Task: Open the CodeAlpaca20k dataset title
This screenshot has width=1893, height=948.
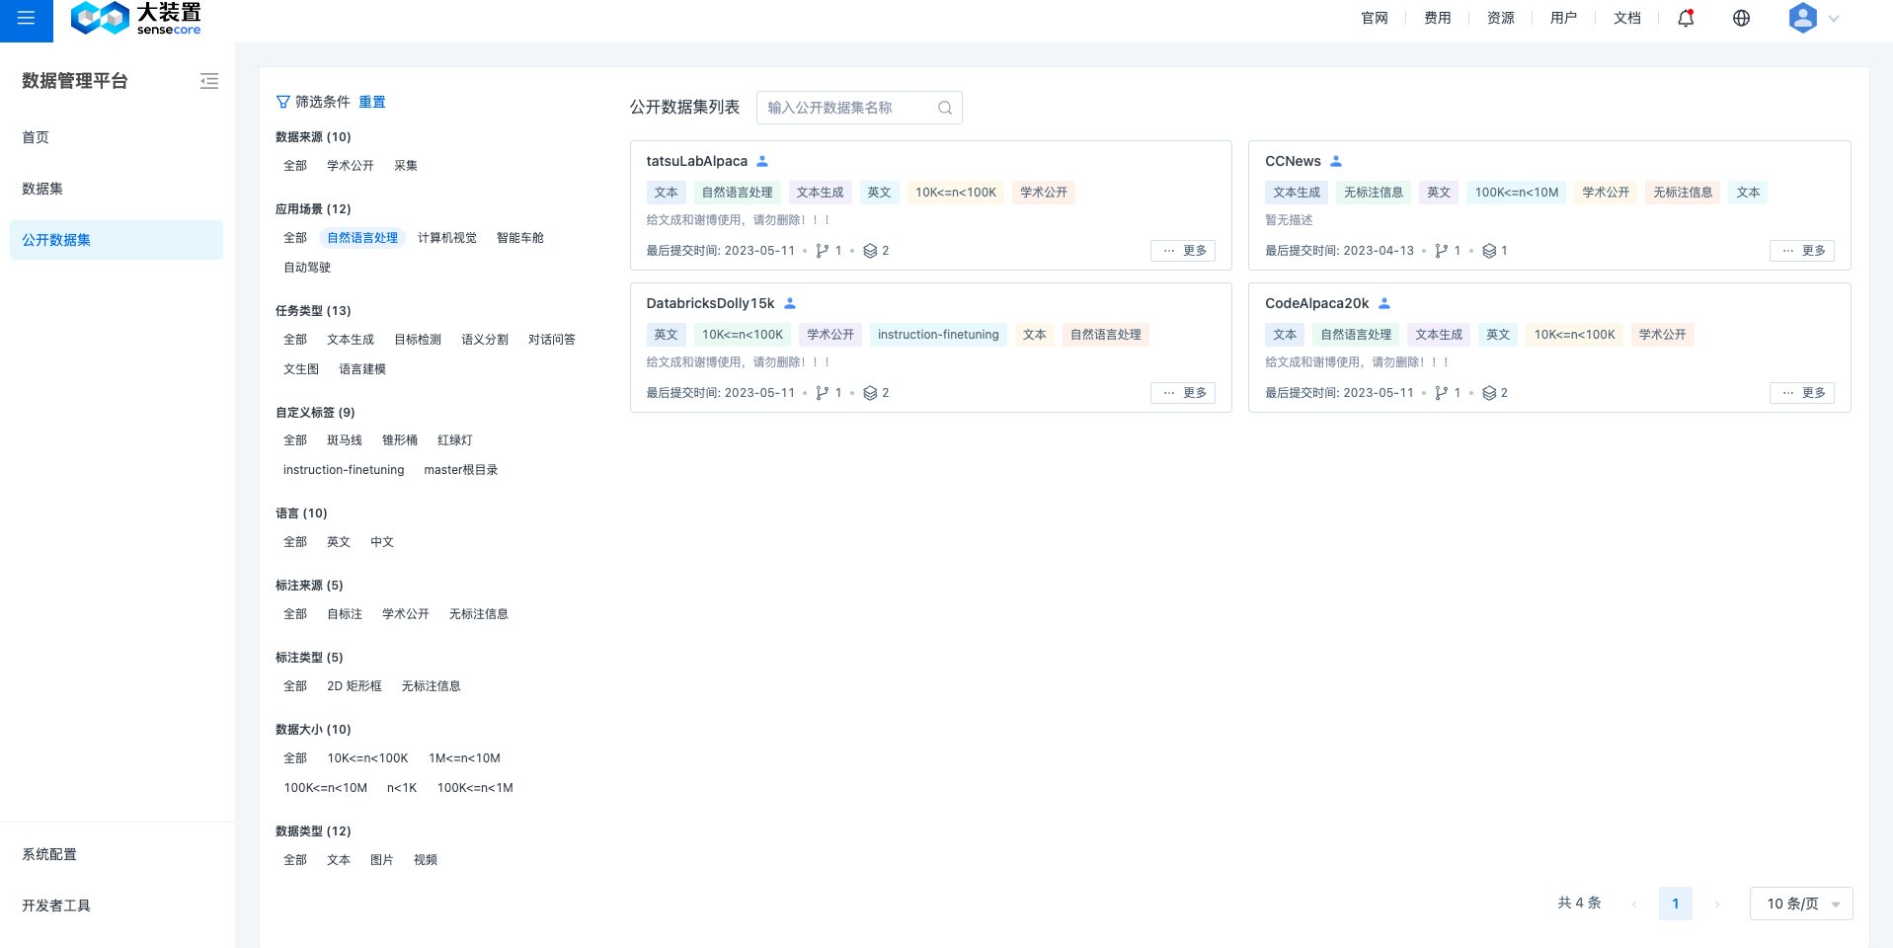Action: [x=1316, y=303]
